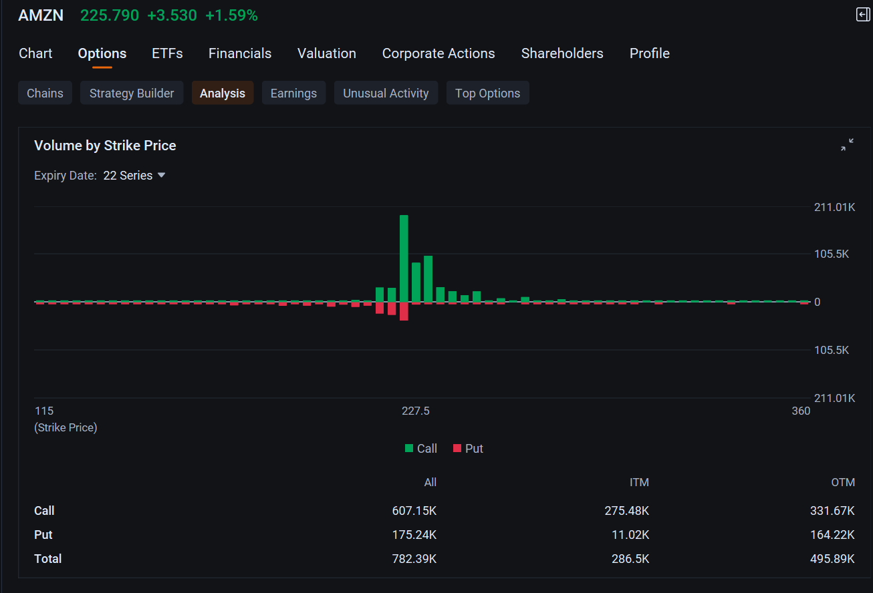Click the tallest green call volume bar

tap(404, 258)
